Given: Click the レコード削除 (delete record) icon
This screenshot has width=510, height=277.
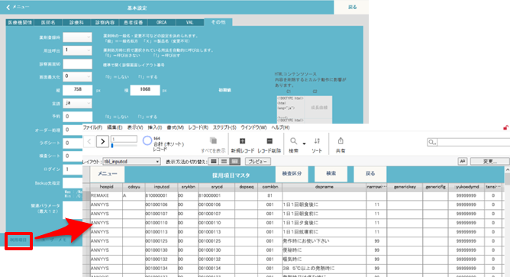Looking at the screenshot, I should coord(270,141).
